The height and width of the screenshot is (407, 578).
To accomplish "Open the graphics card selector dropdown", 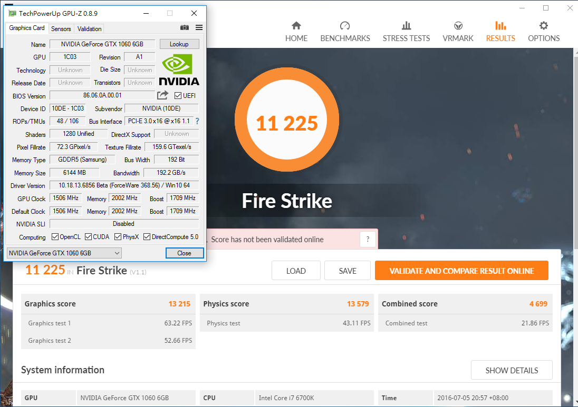I will pos(116,253).
